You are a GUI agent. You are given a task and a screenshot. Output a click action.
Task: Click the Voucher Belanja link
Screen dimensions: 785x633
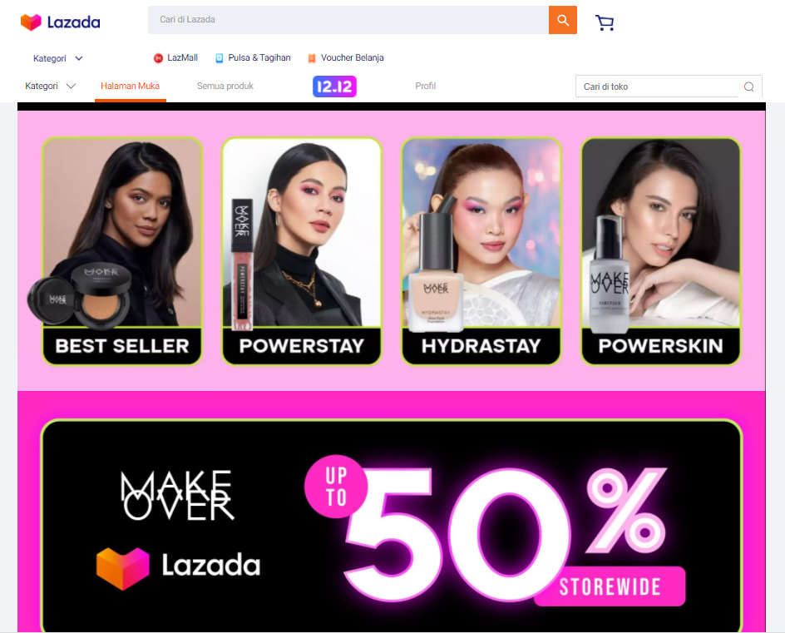352,57
